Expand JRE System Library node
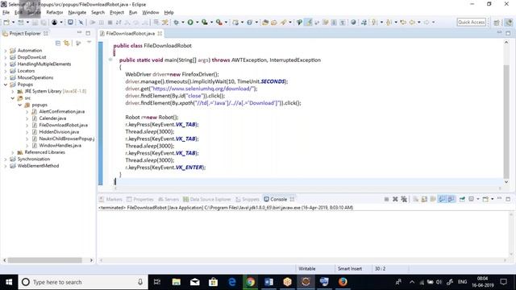 [x=13, y=91]
